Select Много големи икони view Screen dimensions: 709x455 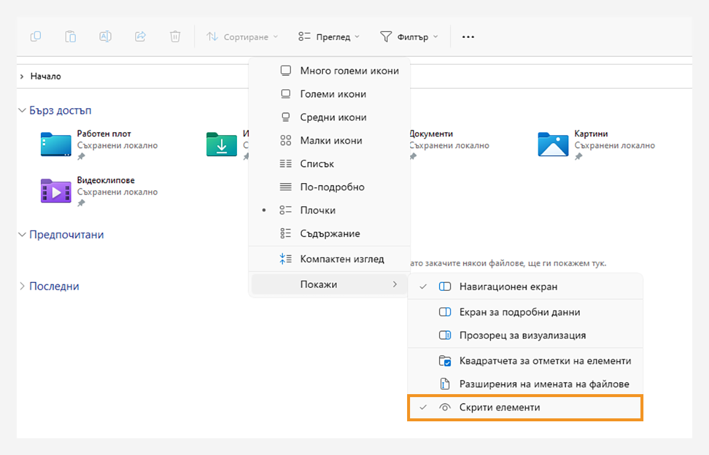[x=349, y=71]
